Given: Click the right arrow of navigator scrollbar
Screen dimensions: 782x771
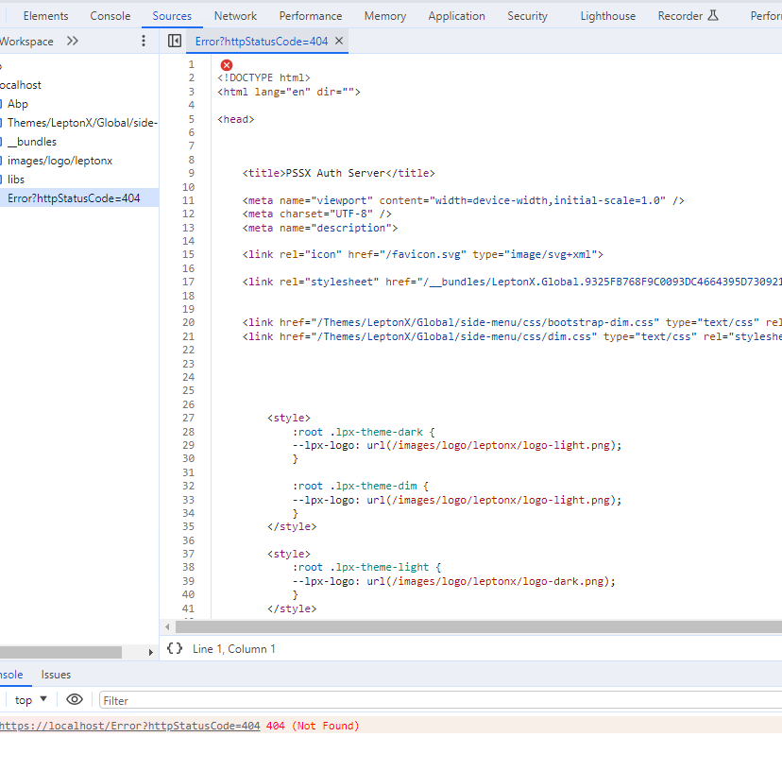Looking at the screenshot, I should (151, 652).
